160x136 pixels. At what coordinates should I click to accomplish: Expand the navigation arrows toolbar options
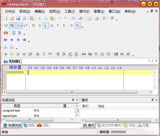tap(29, 41)
